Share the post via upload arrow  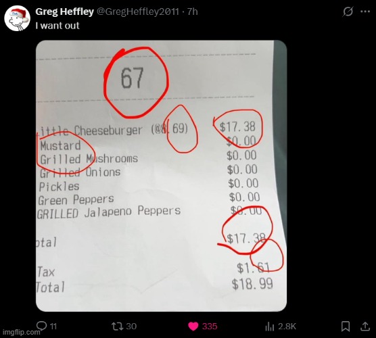(365, 326)
